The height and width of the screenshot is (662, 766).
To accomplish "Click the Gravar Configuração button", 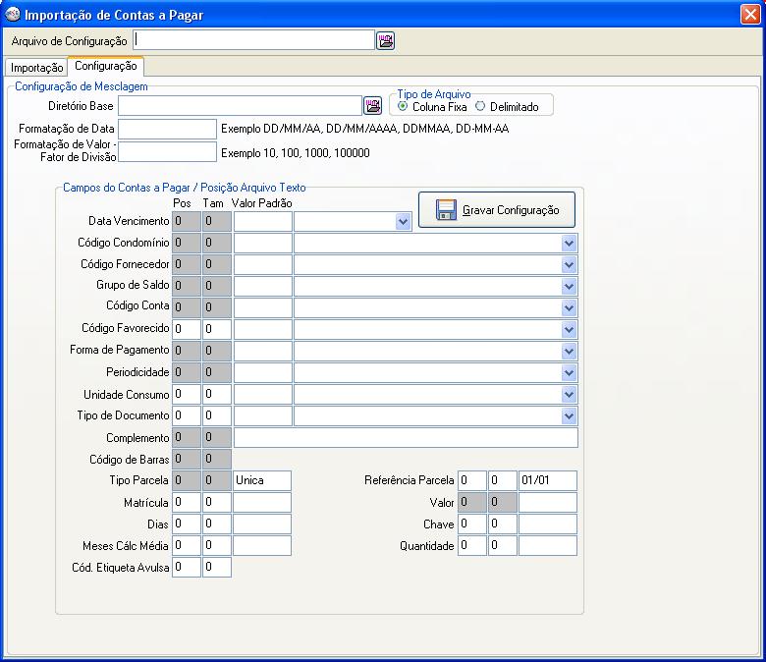I will [x=497, y=209].
